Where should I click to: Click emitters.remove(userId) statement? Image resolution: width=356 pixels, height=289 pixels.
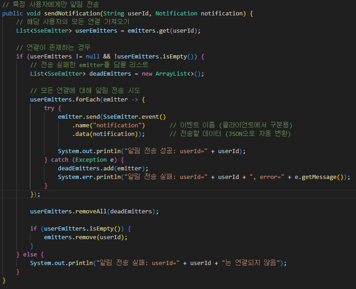point(86,237)
